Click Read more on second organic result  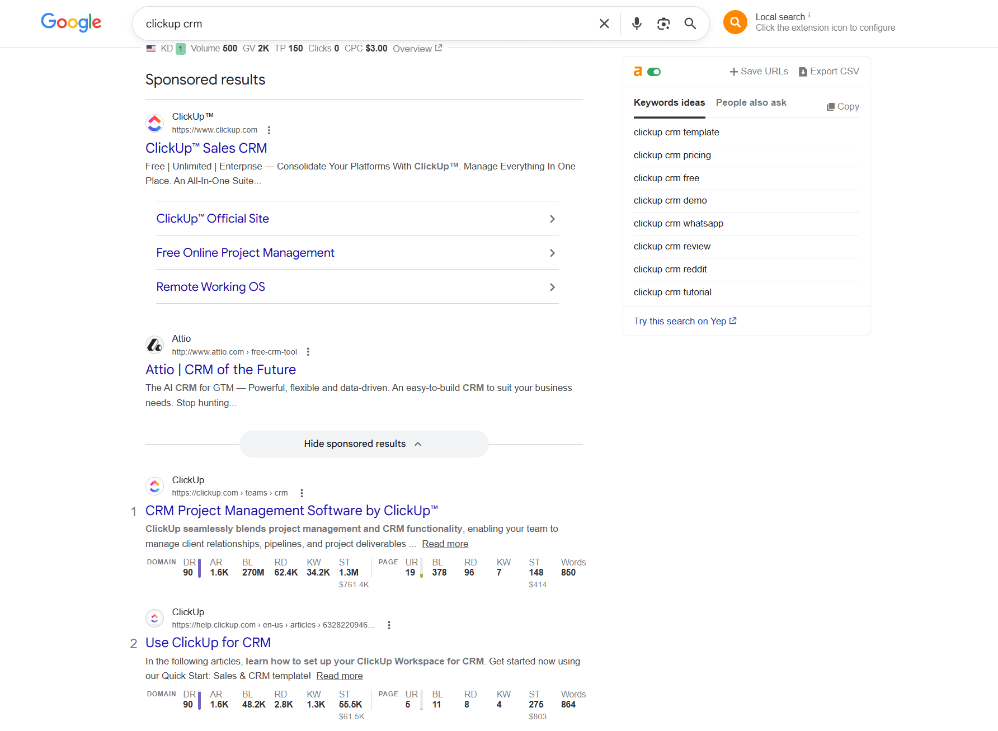pos(340,676)
